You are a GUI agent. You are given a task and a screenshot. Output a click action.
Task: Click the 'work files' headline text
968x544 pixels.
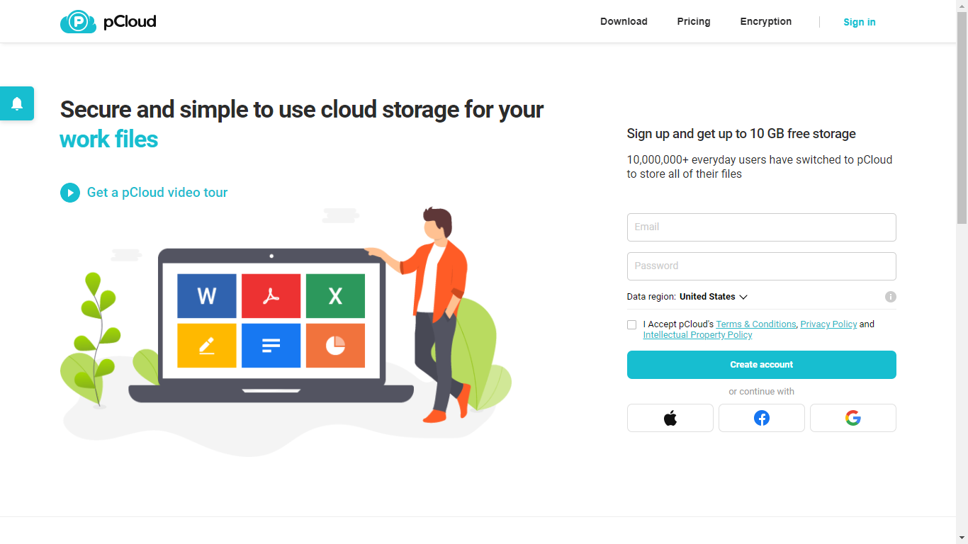[x=109, y=140]
